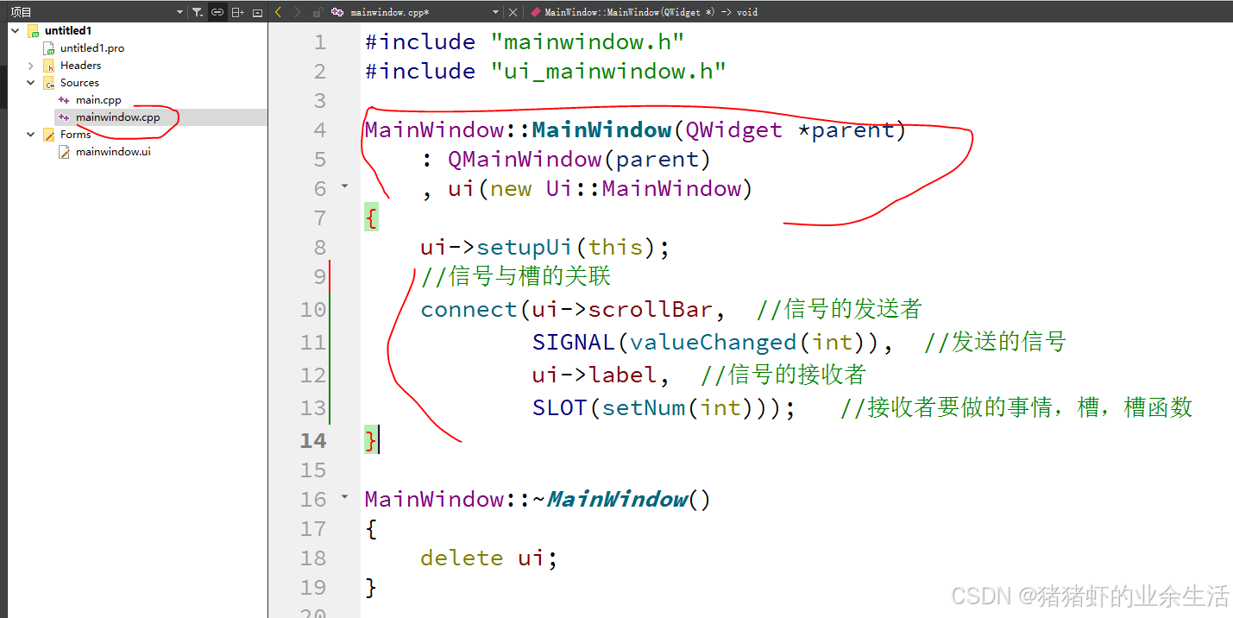
Task: Click the C++ file type icon beside mainwindow.cpp*
Action: pos(337,12)
